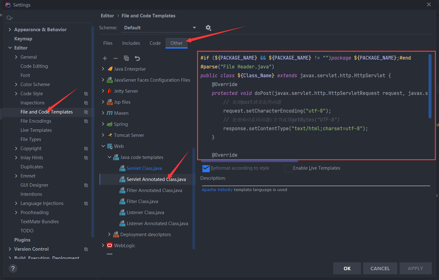Click the Copy Template icon
The image size is (439, 280).
(126, 58)
